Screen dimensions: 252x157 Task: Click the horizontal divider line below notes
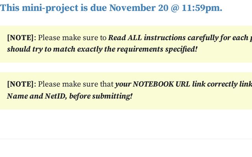[x=126, y=139]
